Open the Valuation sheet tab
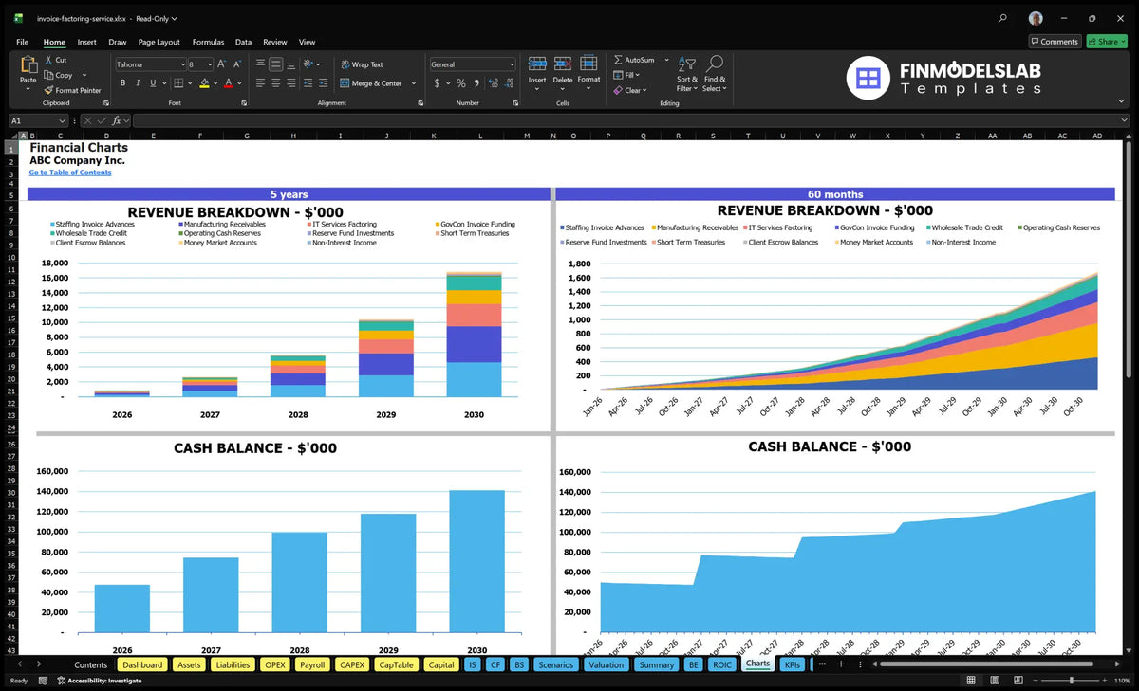Viewport: 1139px width, 691px height. [x=606, y=664]
